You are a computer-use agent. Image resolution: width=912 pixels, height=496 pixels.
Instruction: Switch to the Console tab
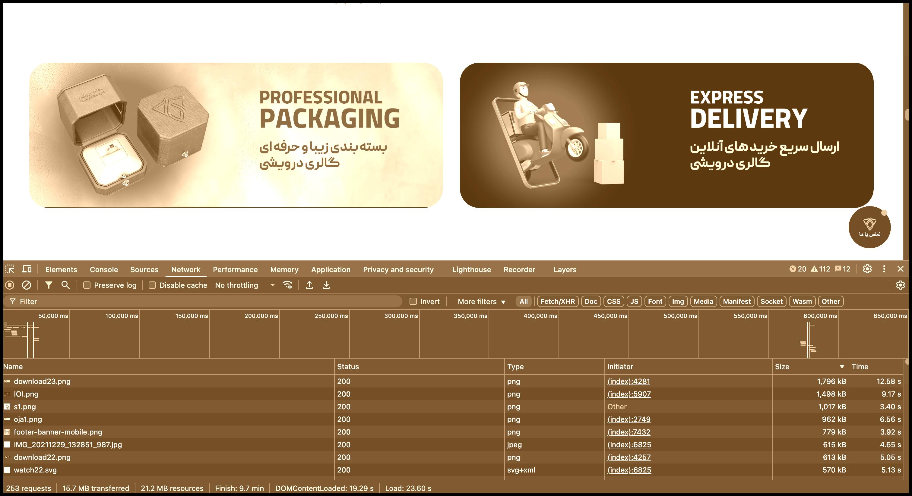tap(104, 270)
